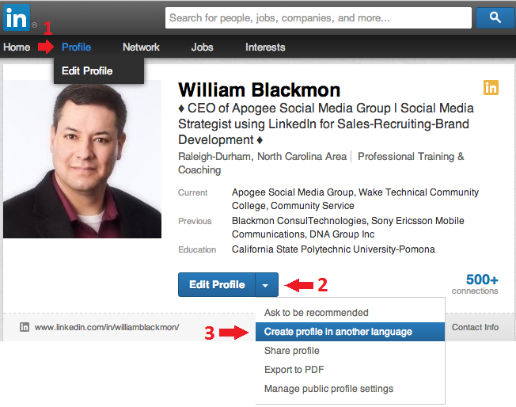Open the Jobs nav item
Viewport: 516px width, 407px height.
pos(202,47)
